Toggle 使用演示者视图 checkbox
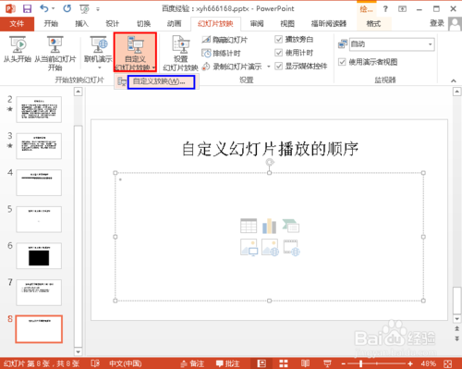 coord(342,62)
